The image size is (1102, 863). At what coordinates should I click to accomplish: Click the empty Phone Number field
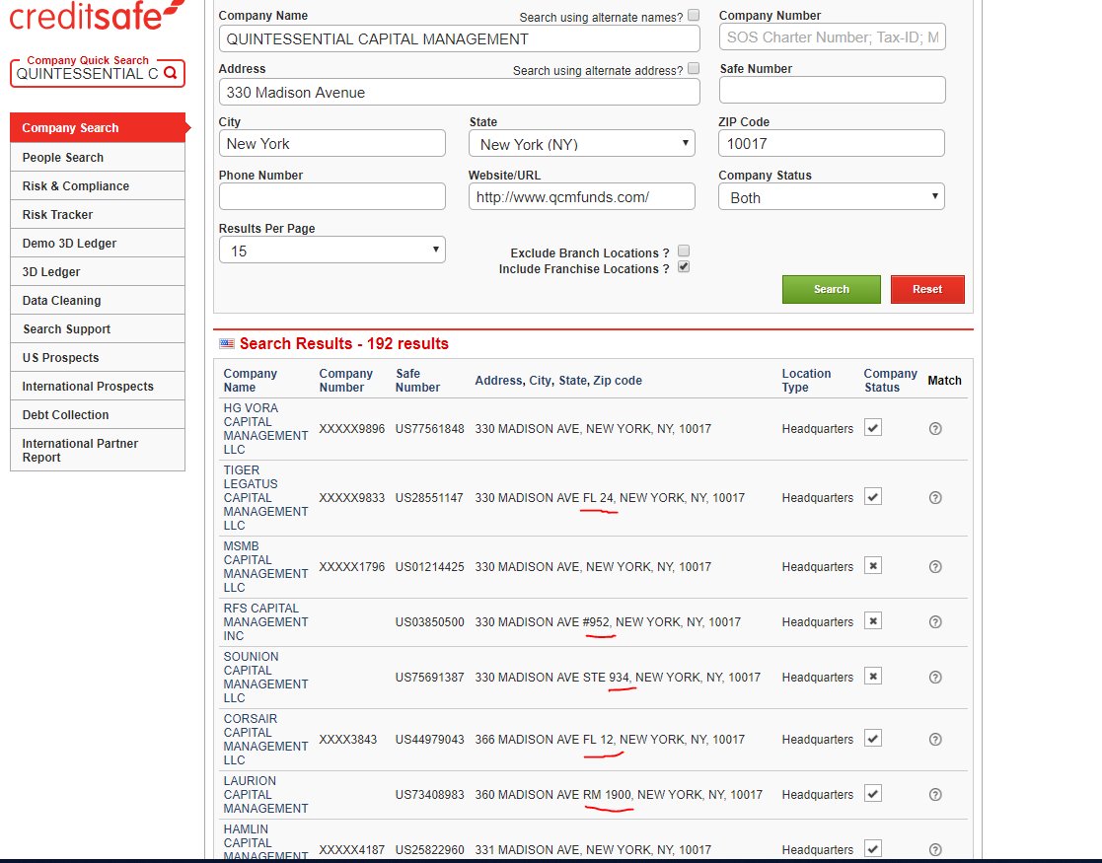tap(332, 197)
